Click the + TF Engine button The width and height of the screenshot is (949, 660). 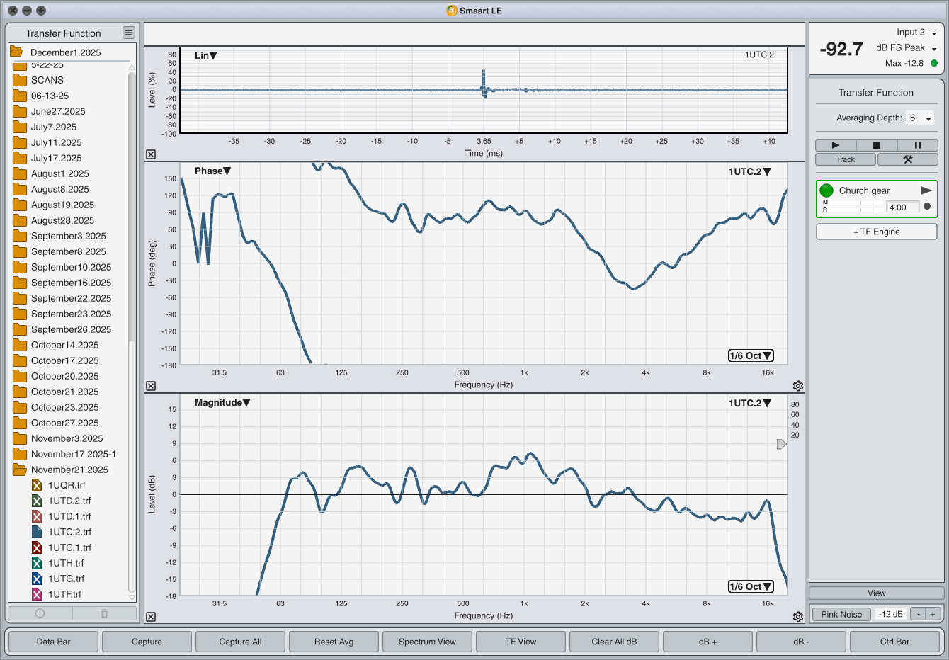(876, 232)
